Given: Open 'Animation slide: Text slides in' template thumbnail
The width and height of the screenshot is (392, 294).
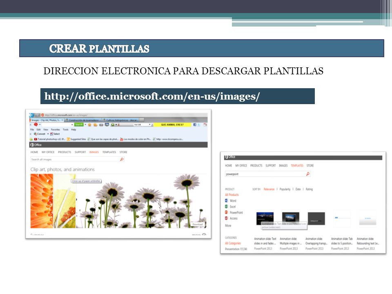Looking at the screenshot, I should [265, 218].
